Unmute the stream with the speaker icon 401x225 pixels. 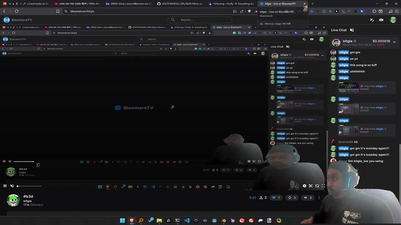point(12,186)
